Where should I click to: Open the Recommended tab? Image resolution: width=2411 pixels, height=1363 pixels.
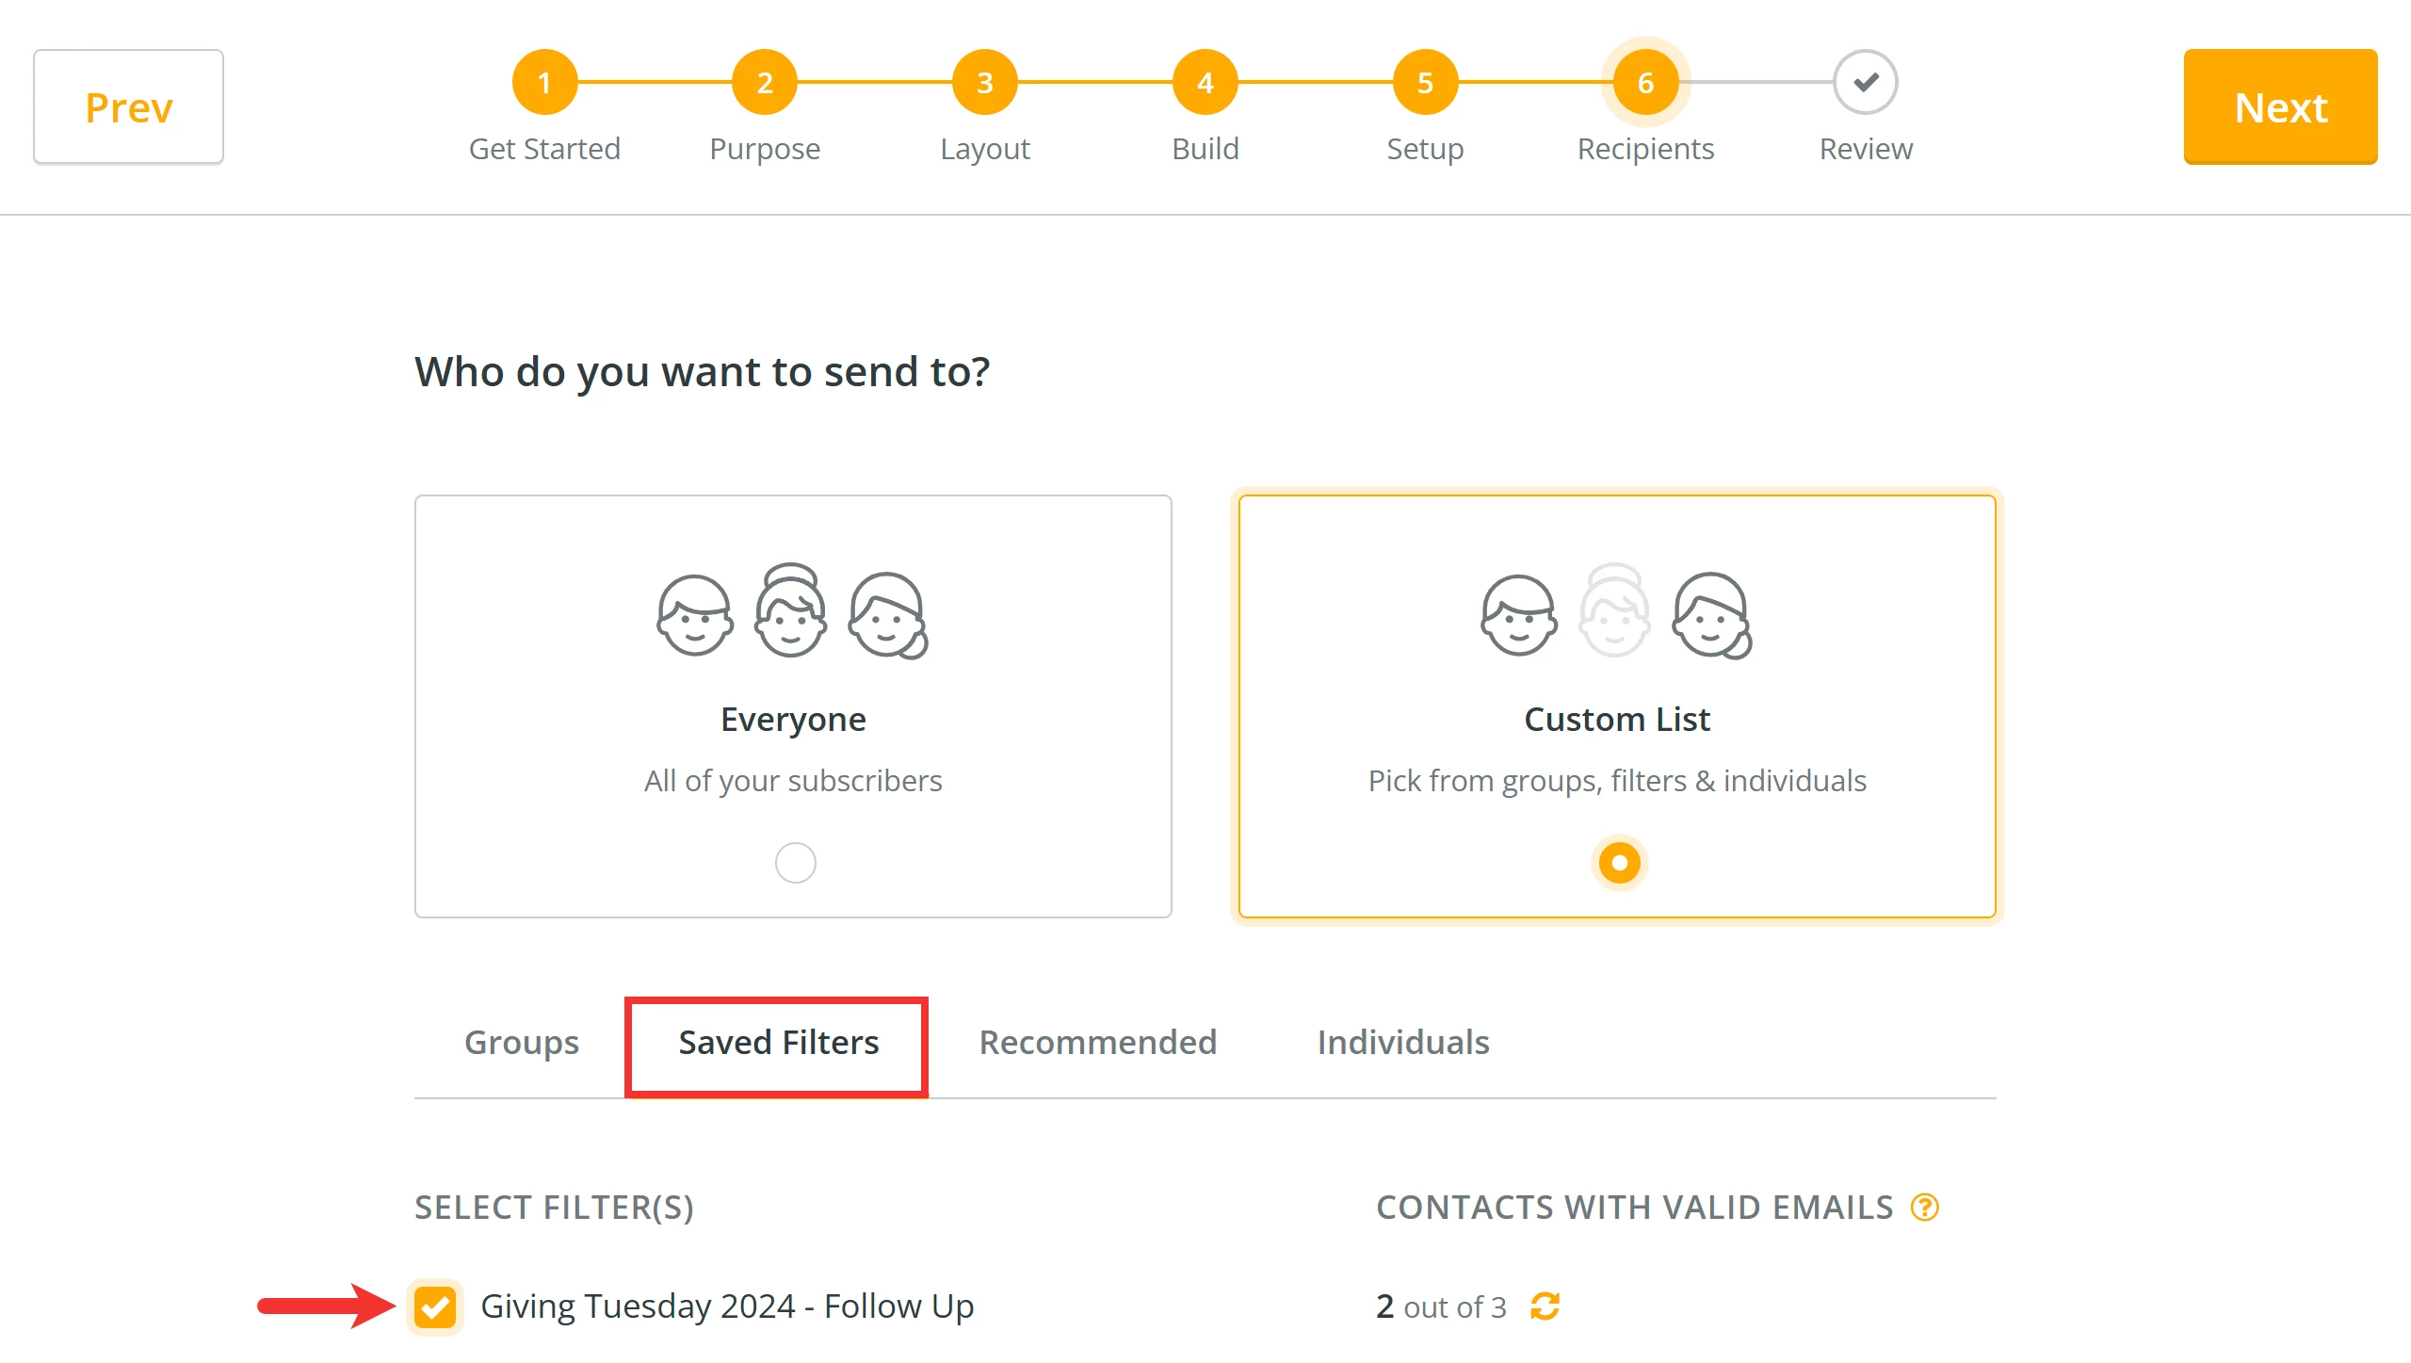tap(1097, 1043)
